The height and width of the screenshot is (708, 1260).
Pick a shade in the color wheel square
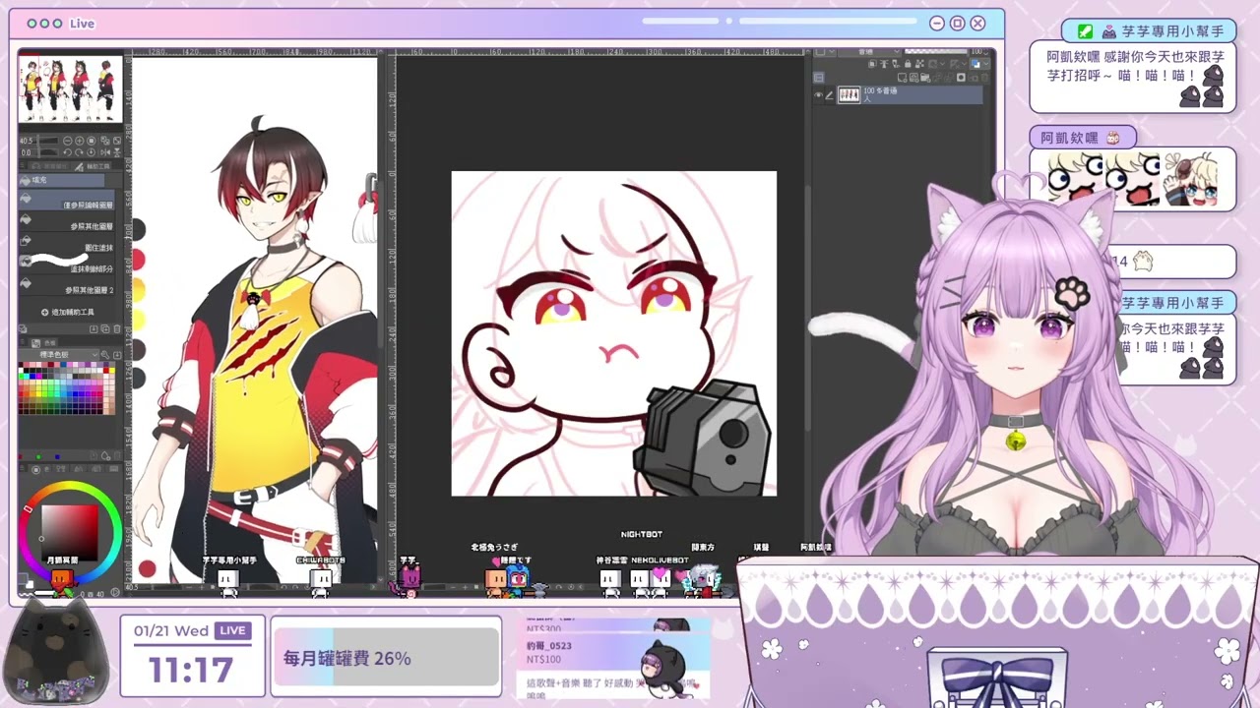tap(69, 531)
